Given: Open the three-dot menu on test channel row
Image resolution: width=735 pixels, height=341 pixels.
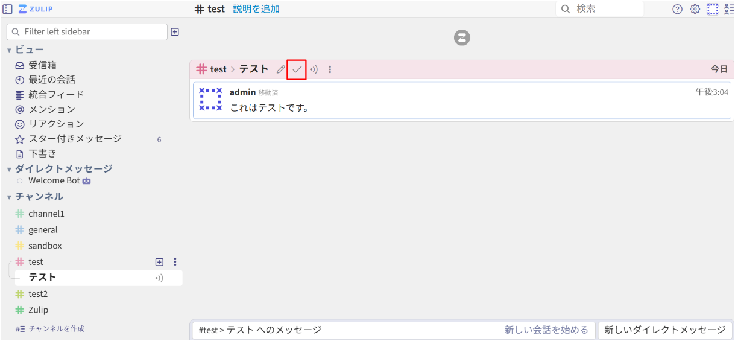Looking at the screenshot, I should 175,262.
